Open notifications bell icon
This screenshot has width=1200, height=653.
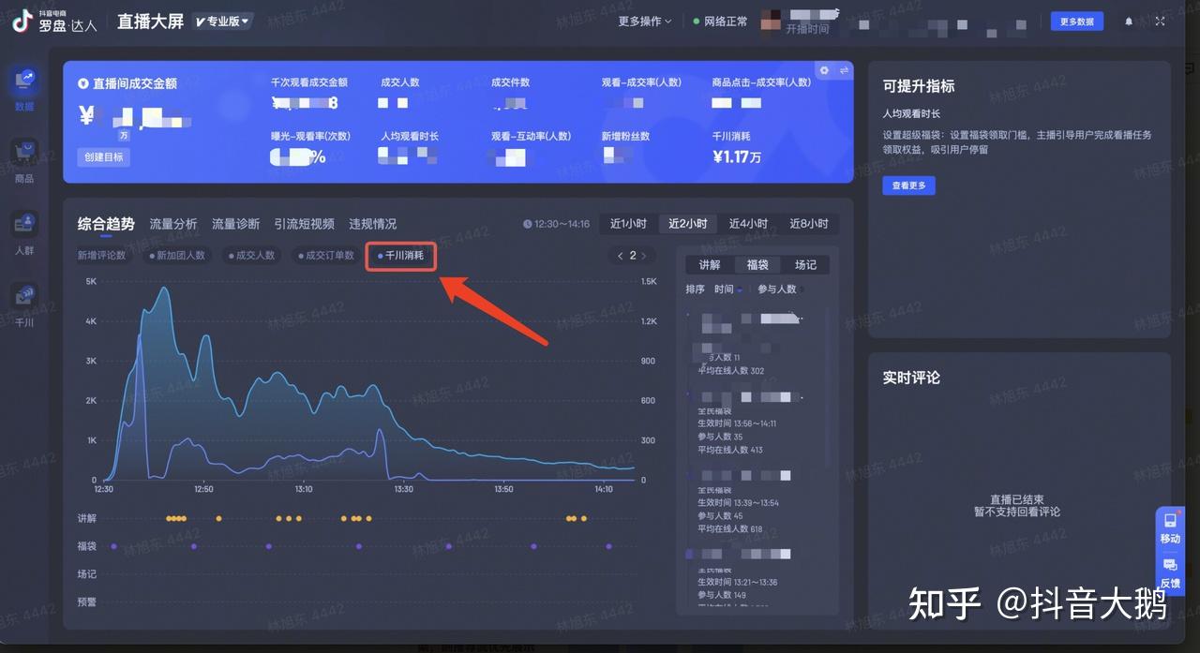pos(1129,22)
